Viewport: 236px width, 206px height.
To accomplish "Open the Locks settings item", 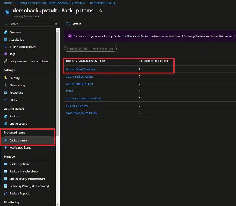I will point(13,100).
